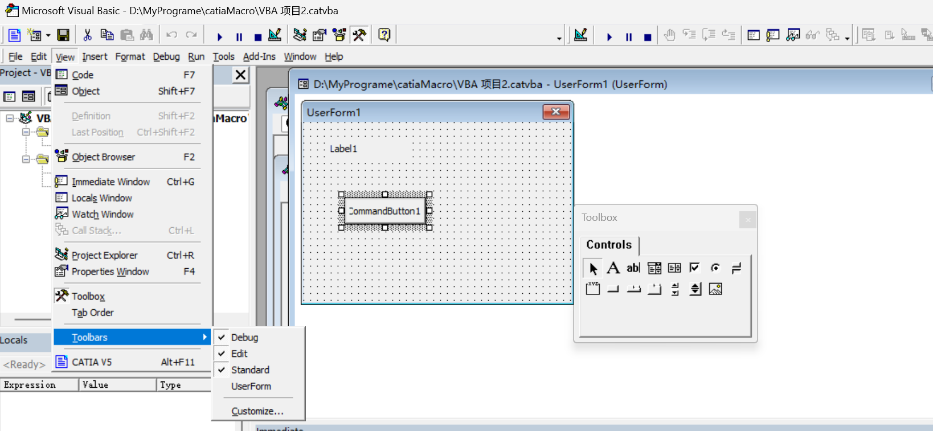Click the Expression column header
Screen dimensions: 933x431
point(39,385)
